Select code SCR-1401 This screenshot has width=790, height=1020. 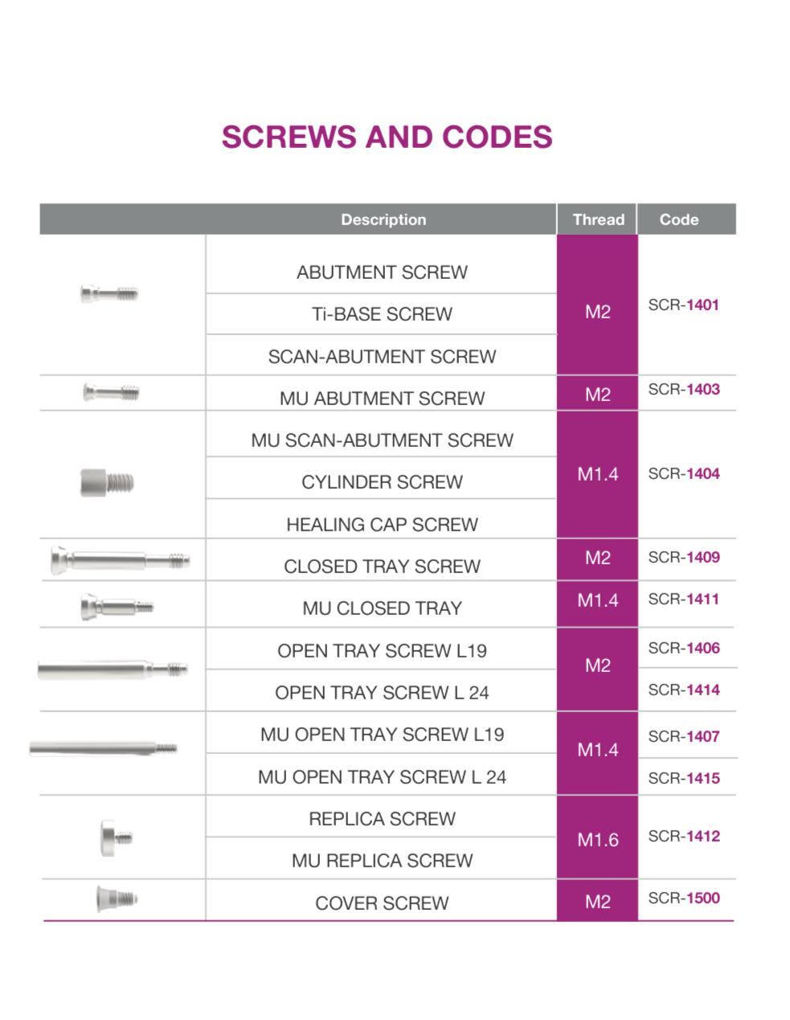point(684,305)
